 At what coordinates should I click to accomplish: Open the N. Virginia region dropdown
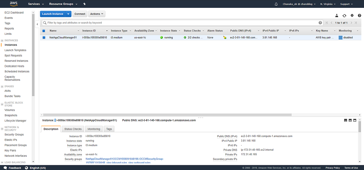328,4
